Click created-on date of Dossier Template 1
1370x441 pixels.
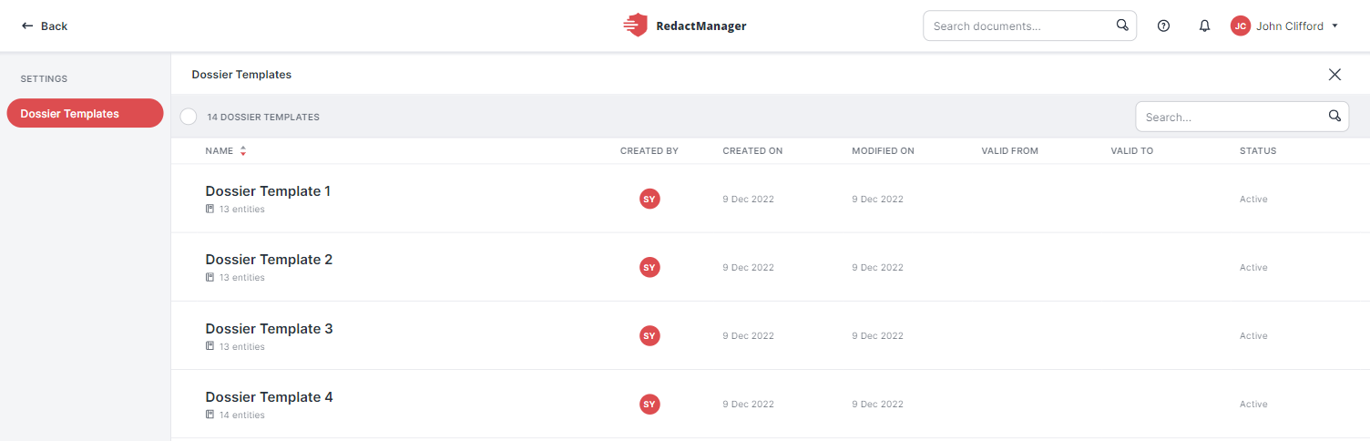click(748, 200)
